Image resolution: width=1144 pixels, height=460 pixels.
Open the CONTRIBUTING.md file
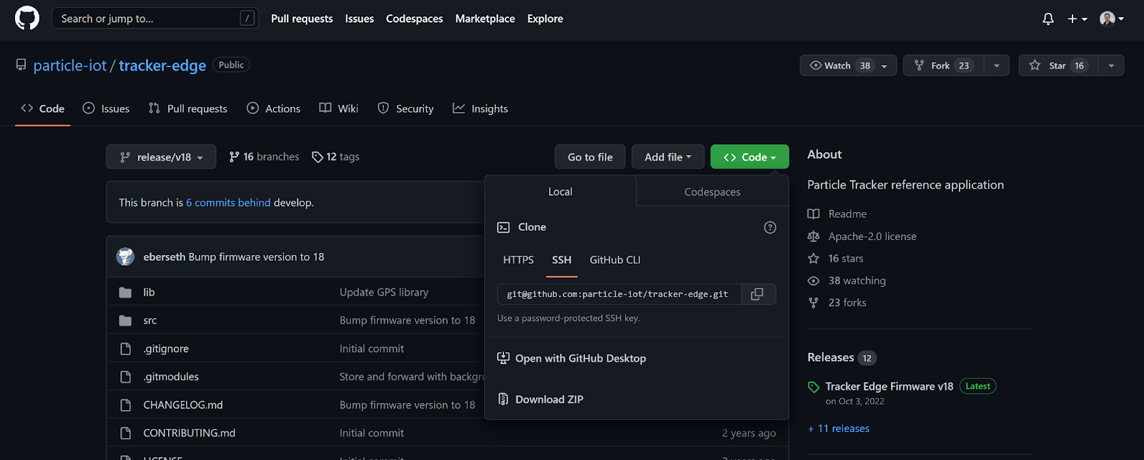coord(189,433)
